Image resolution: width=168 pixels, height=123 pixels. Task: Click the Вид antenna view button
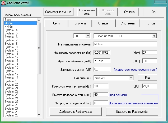147,78
